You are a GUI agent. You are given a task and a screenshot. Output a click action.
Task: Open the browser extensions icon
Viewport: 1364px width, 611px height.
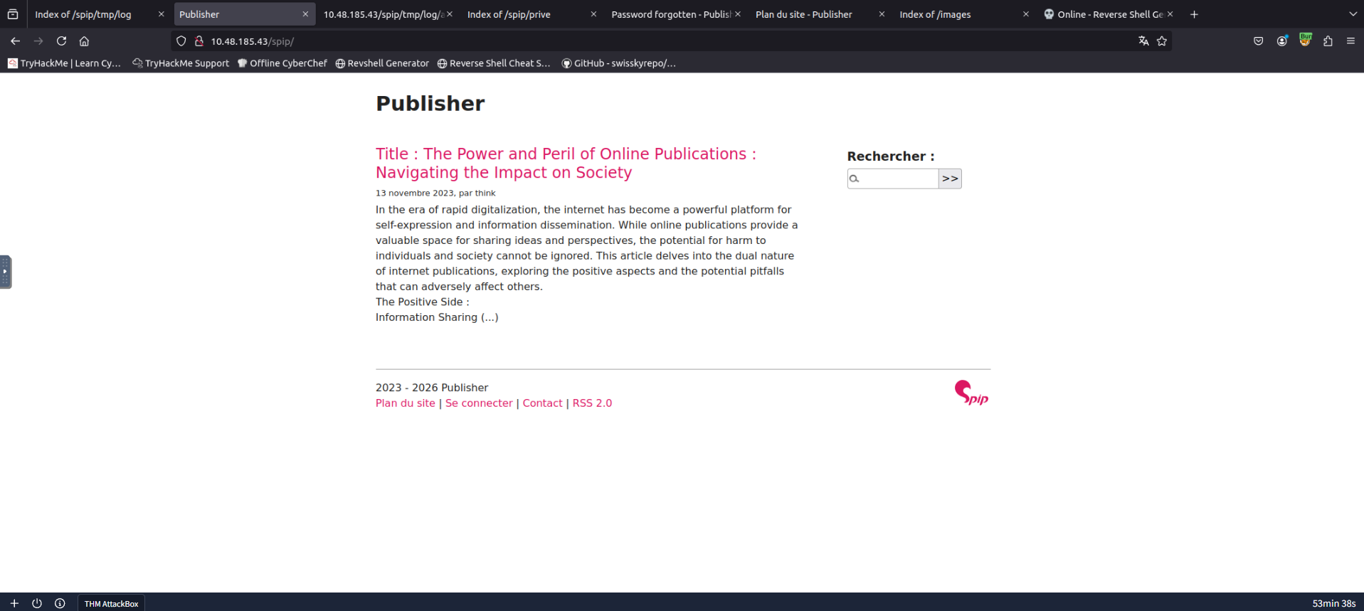tap(1328, 41)
